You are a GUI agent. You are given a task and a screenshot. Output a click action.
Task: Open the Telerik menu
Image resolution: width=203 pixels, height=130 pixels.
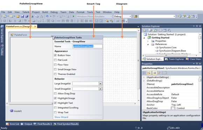26,12
